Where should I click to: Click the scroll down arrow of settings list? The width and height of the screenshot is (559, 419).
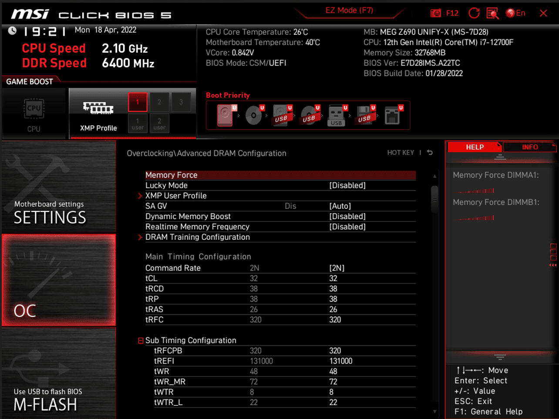[x=434, y=412]
